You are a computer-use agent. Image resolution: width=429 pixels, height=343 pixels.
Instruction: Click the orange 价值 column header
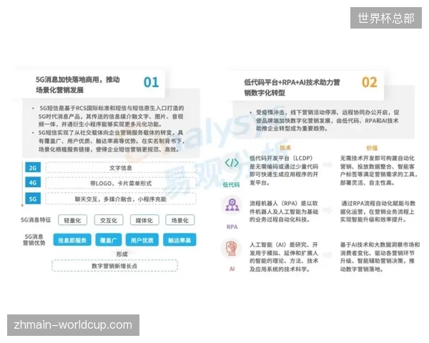click(x=372, y=148)
